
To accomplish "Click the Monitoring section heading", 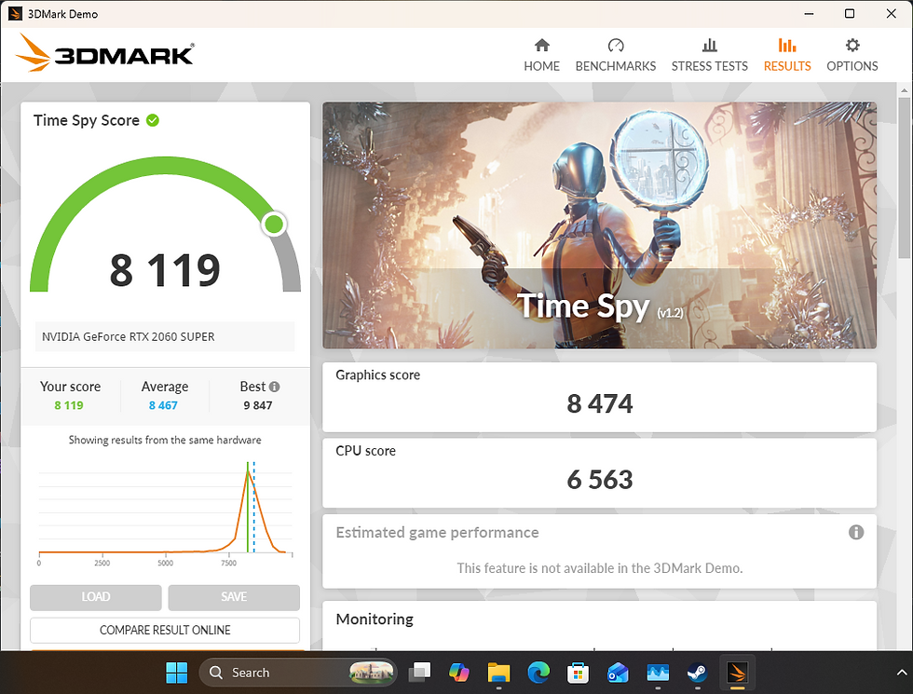I will 375,619.
